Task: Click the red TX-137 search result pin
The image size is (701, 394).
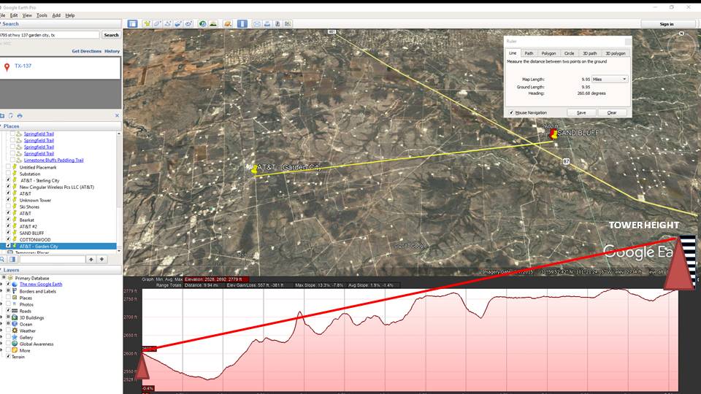Action: pyautogui.click(x=7, y=67)
